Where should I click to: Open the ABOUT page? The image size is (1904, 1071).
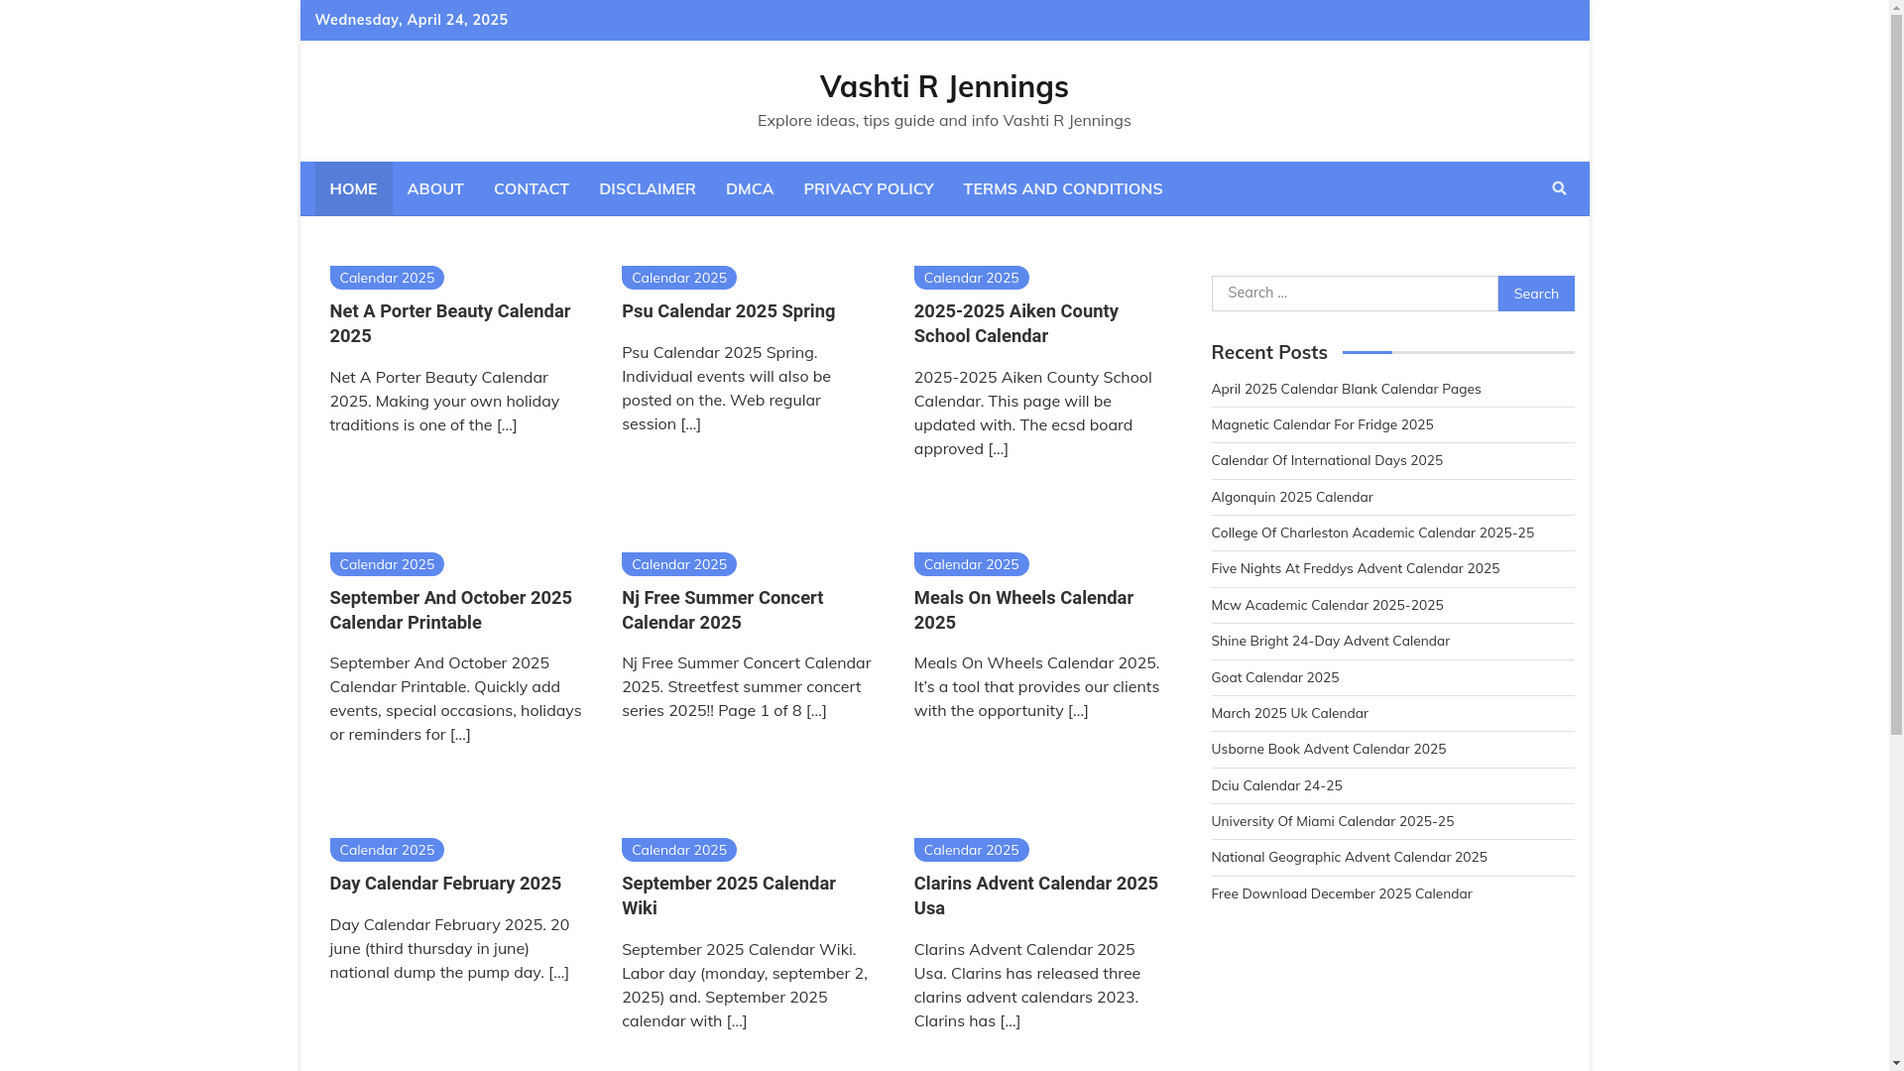tap(435, 188)
